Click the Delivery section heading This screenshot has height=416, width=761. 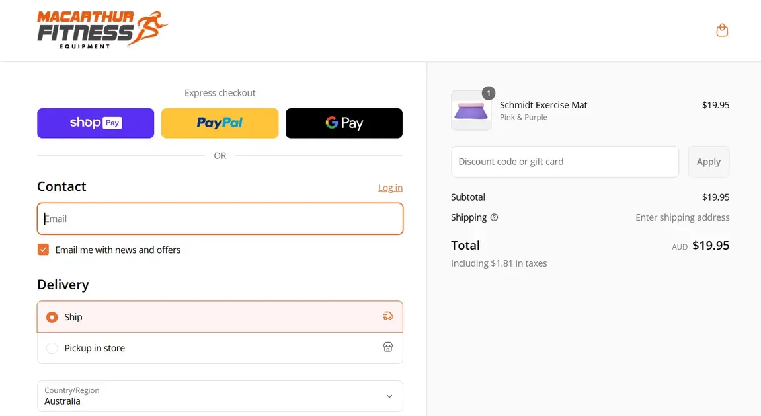[63, 285]
